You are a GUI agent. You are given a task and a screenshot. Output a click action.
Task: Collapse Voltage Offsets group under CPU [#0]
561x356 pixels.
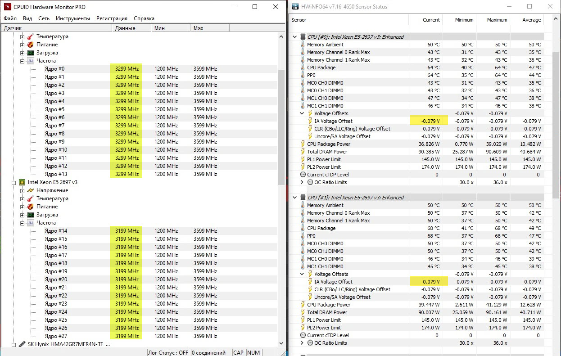(x=302, y=113)
